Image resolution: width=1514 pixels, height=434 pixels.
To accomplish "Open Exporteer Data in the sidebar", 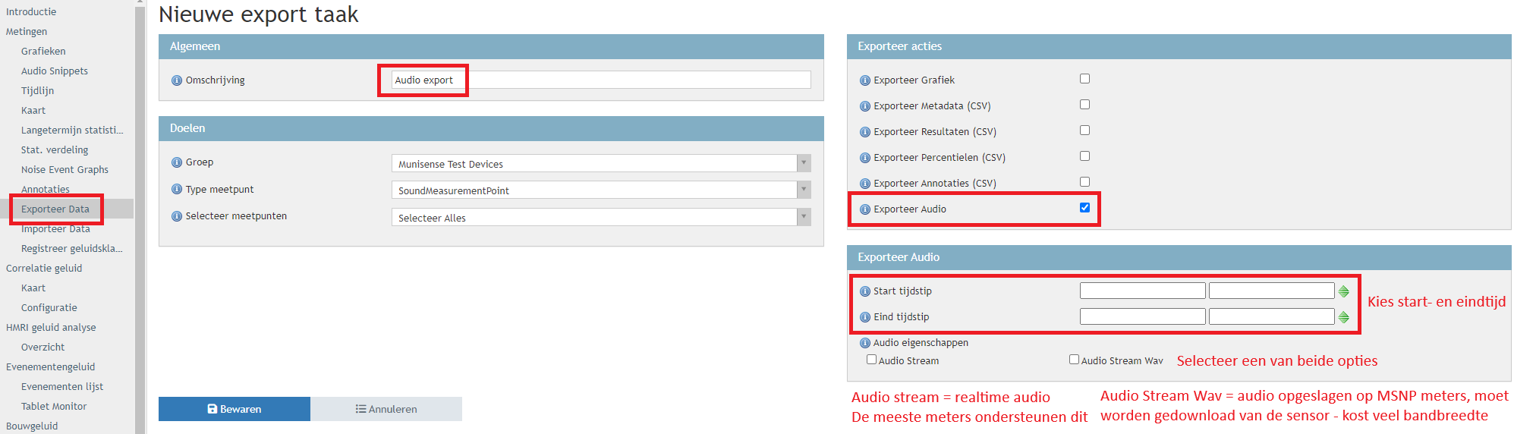I will coord(55,209).
